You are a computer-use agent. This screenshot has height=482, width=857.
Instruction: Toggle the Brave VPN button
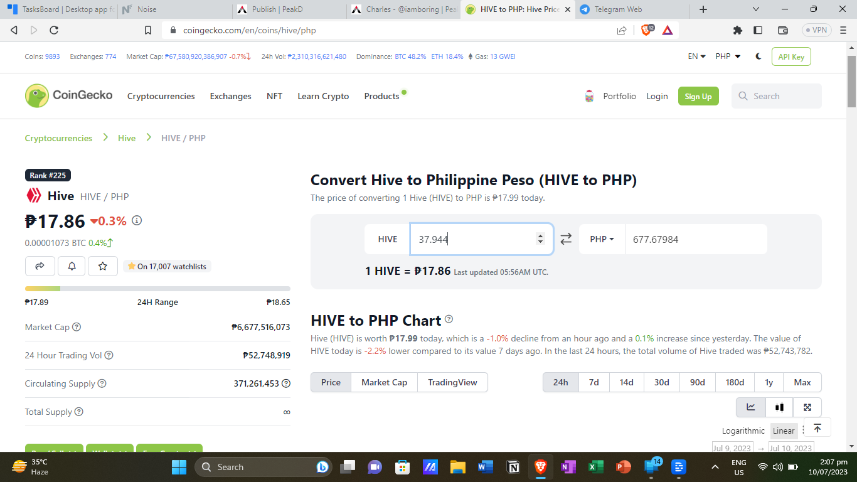point(817,30)
